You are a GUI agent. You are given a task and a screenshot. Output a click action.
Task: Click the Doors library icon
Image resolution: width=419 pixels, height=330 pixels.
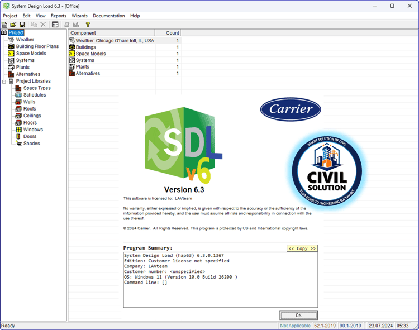pos(18,137)
